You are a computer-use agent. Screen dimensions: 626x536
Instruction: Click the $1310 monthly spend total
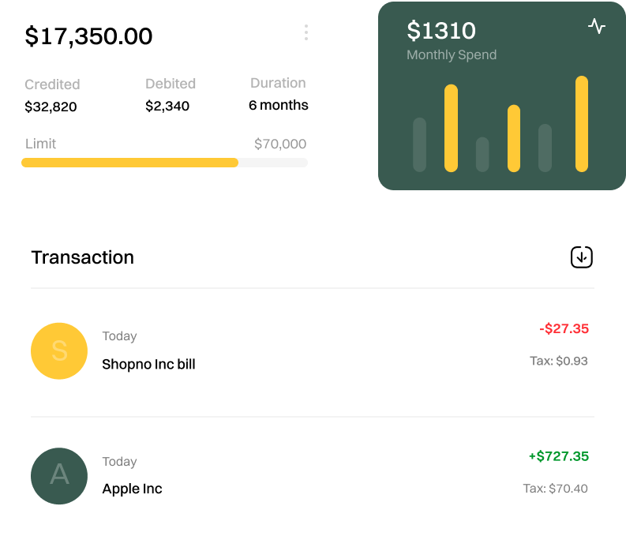(441, 32)
